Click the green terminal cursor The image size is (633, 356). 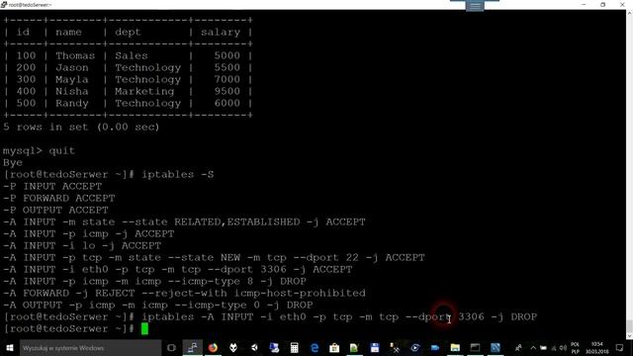(144, 329)
